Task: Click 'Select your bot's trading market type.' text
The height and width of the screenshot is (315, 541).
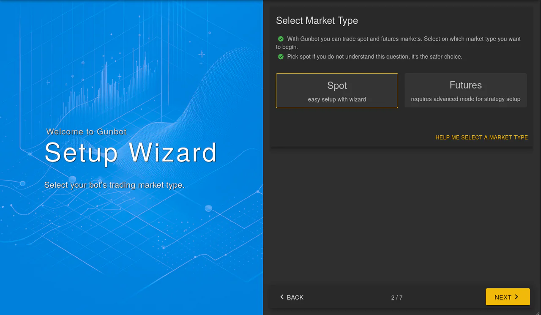Action: pyautogui.click(x=114, y=185)
